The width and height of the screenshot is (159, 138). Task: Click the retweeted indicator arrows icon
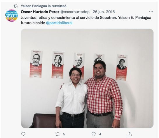pyautogui.click(x=16, y=6)
